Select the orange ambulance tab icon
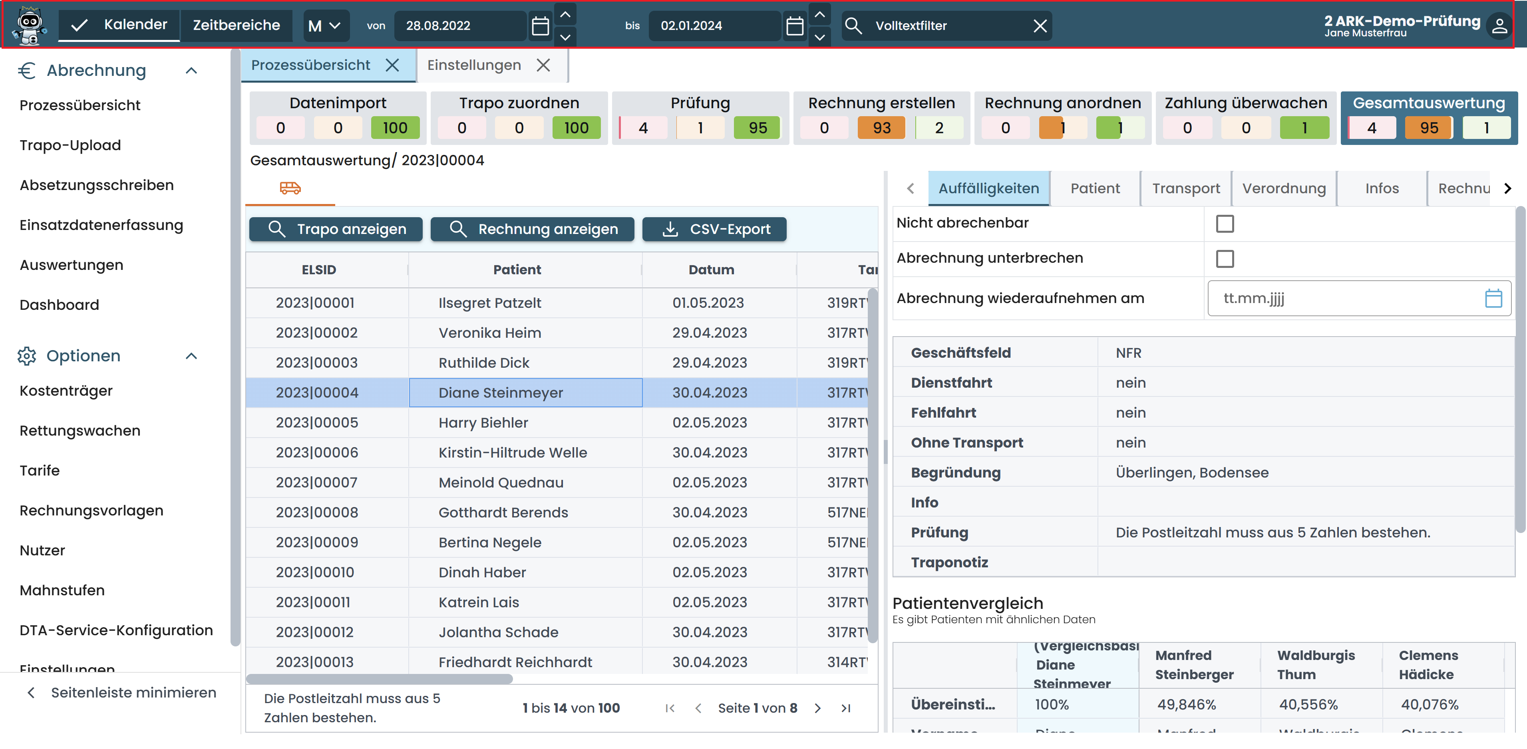Viewport: 1527px width, 749px height. (290, 188)
